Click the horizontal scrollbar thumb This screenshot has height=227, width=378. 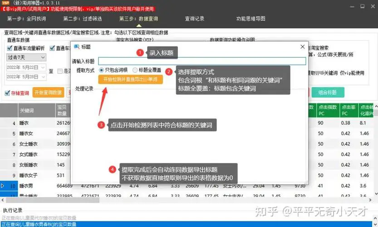tap(53, 200)
